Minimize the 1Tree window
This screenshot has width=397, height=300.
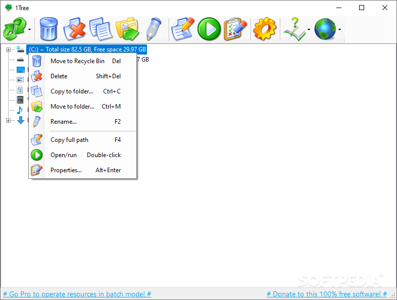tap(339, 8)
